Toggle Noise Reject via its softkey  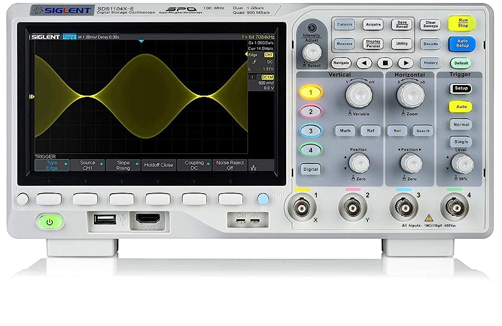point(230,165)
